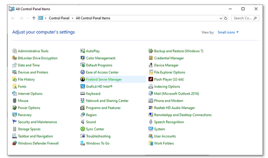Click the Keyboard icon
The image size is (268, 158).
pyautogui.click(x=83, y=93)
